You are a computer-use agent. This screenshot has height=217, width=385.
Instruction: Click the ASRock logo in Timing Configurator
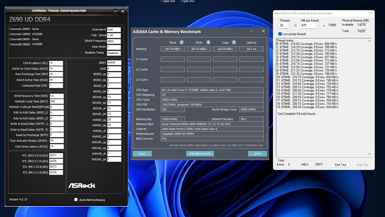click(82, 185)
